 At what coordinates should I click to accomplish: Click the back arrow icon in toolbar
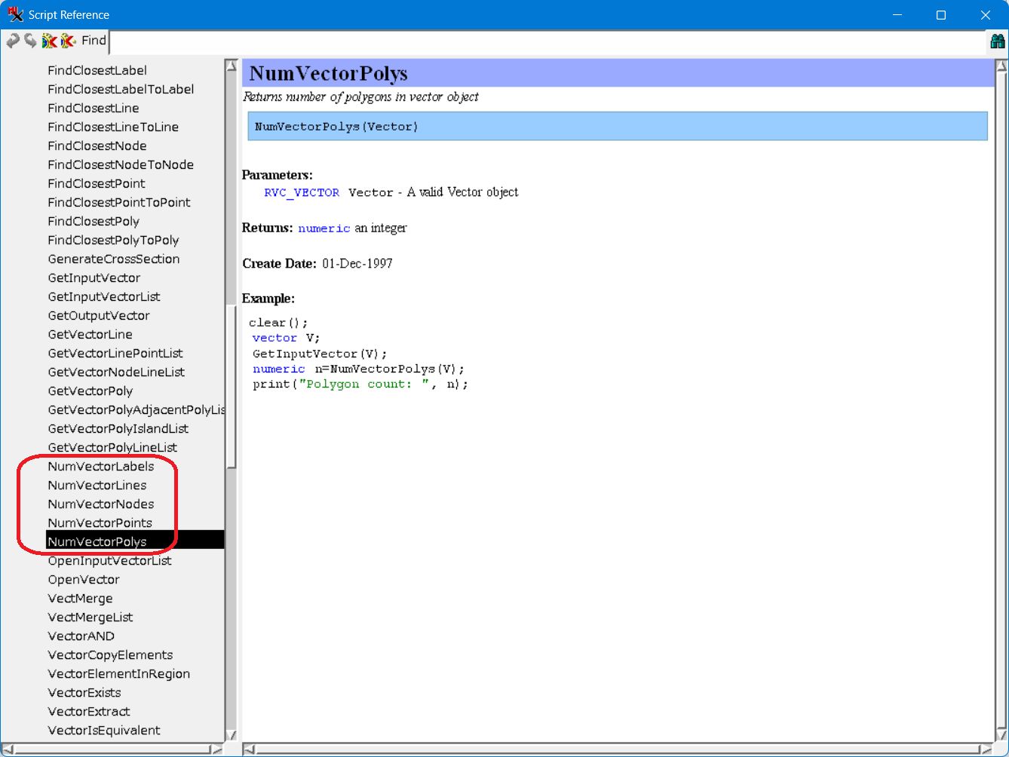pyautogui.click(x=12, y=41)
